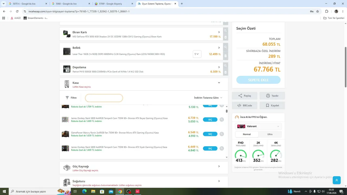Inspect the James Donkey Beyaz case magnifier
The height and width of the screenshot is (195, 347).
coord(222,119)
